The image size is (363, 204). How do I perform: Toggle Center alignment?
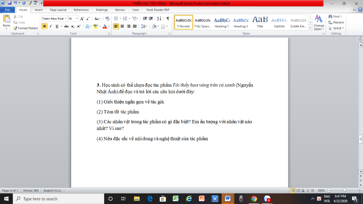(x=122, y=26)
